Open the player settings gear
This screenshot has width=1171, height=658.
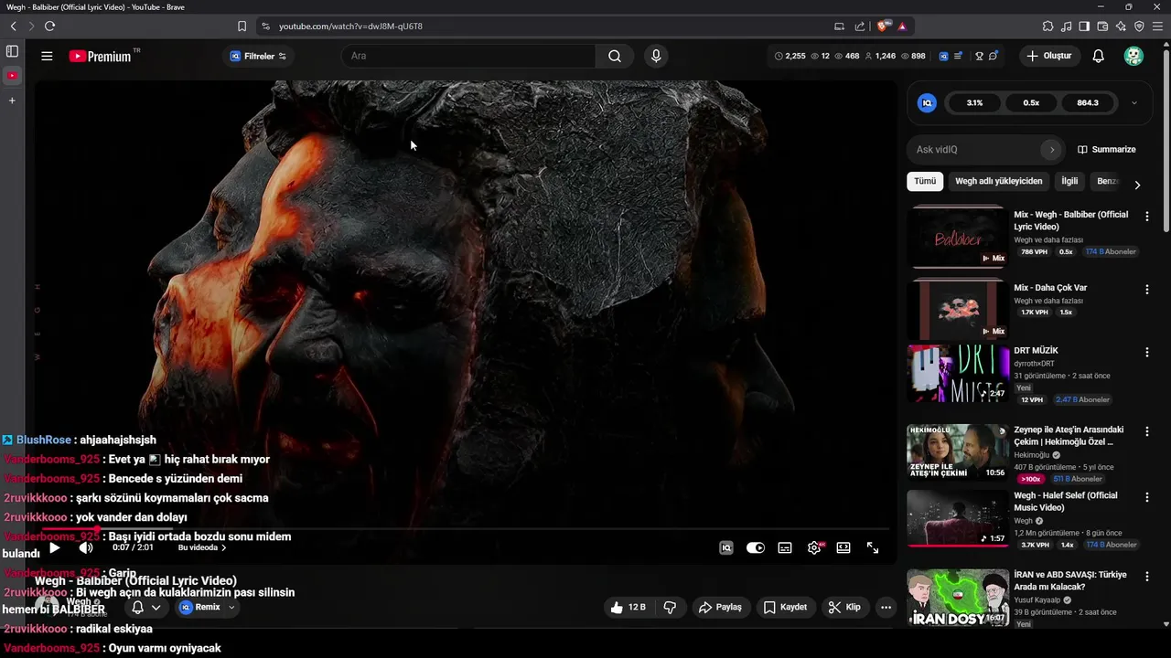tap(814, 547)
